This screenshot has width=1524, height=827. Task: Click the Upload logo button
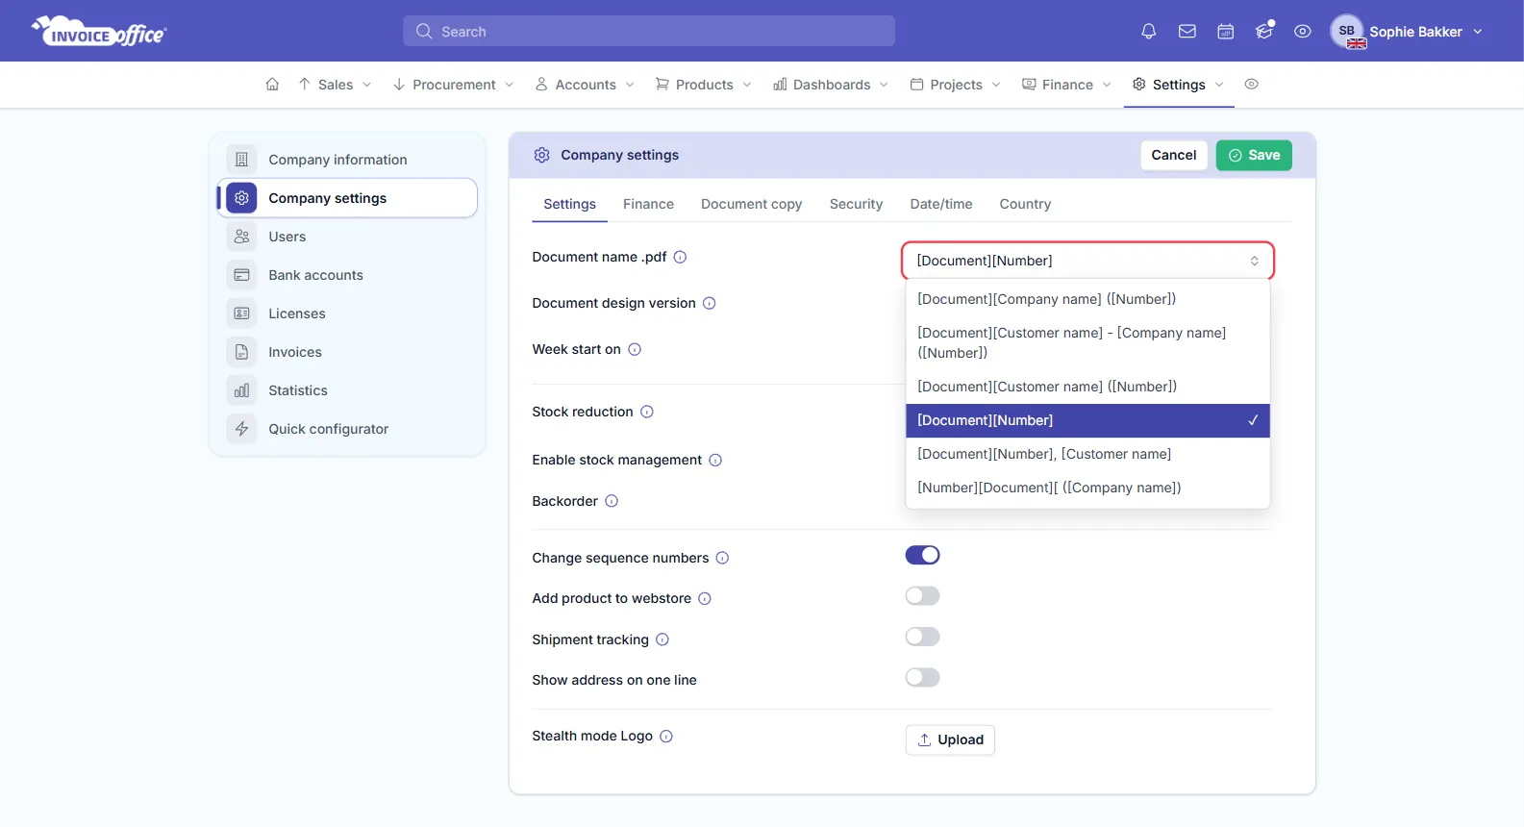pyautogui.click(x=950, y=739)
